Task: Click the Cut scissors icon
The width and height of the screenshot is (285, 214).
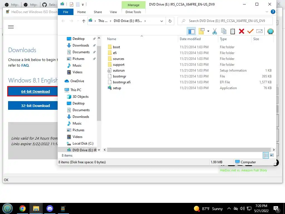Action: 215,31
